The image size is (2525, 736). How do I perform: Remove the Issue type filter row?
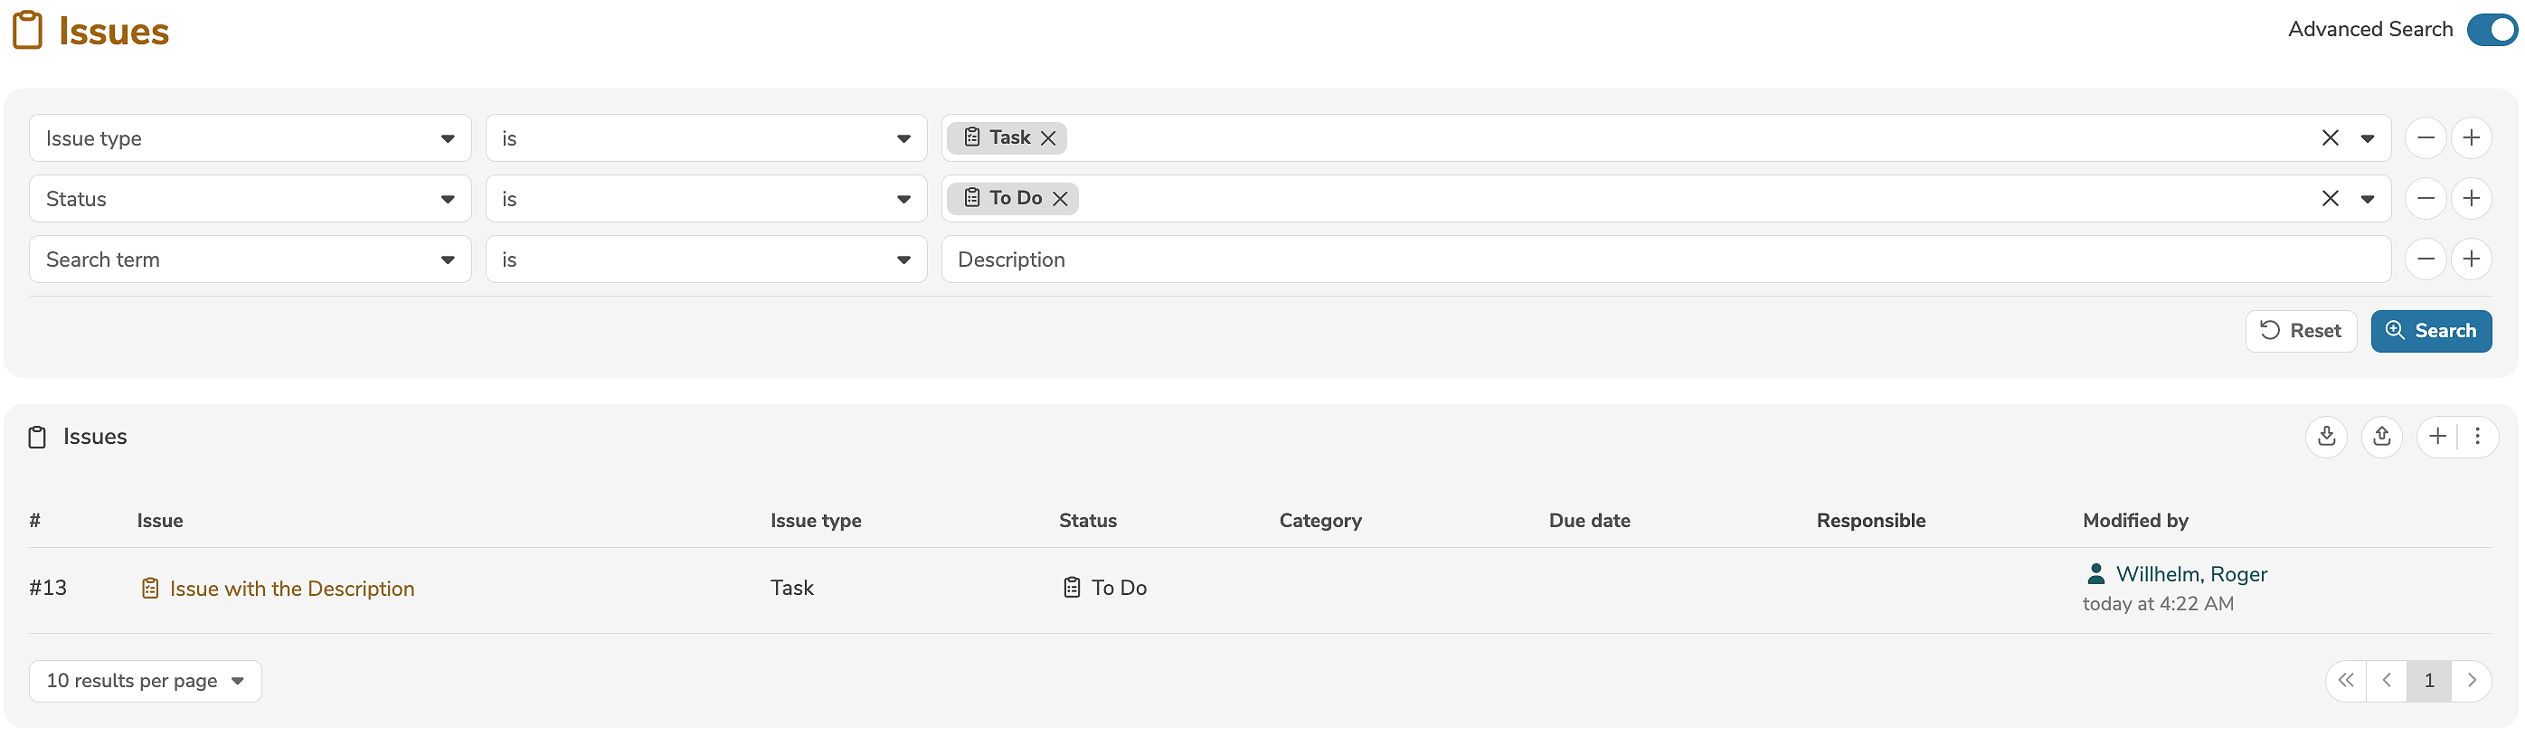tap(2425, 138)
